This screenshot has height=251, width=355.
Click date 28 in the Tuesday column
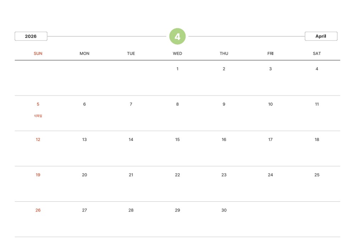click(x=131, y=210)
